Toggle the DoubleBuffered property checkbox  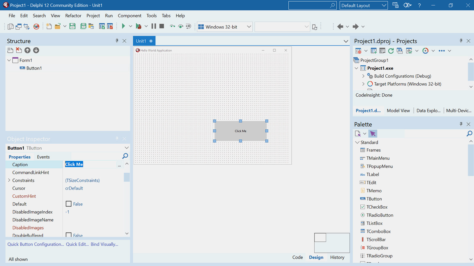coord(69,235)
